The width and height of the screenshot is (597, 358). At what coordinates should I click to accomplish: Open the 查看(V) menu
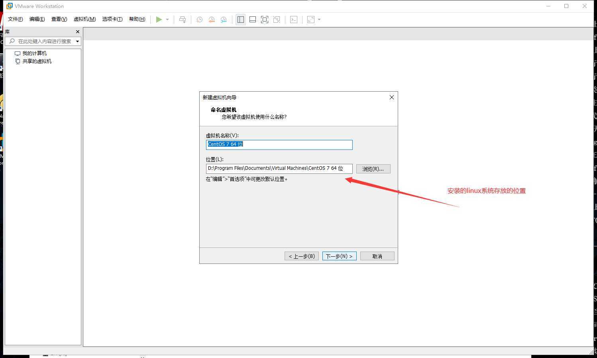pyautogui.click(x=59, y=19)
